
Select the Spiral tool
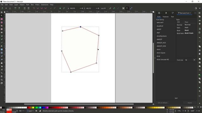[x=2, y=32]
